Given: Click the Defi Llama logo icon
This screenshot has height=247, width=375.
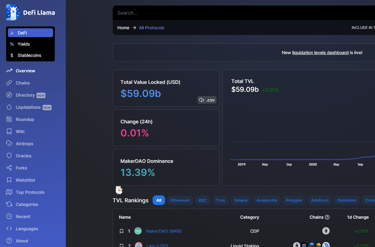Looking at the screenshot, I should coord(13,12).
